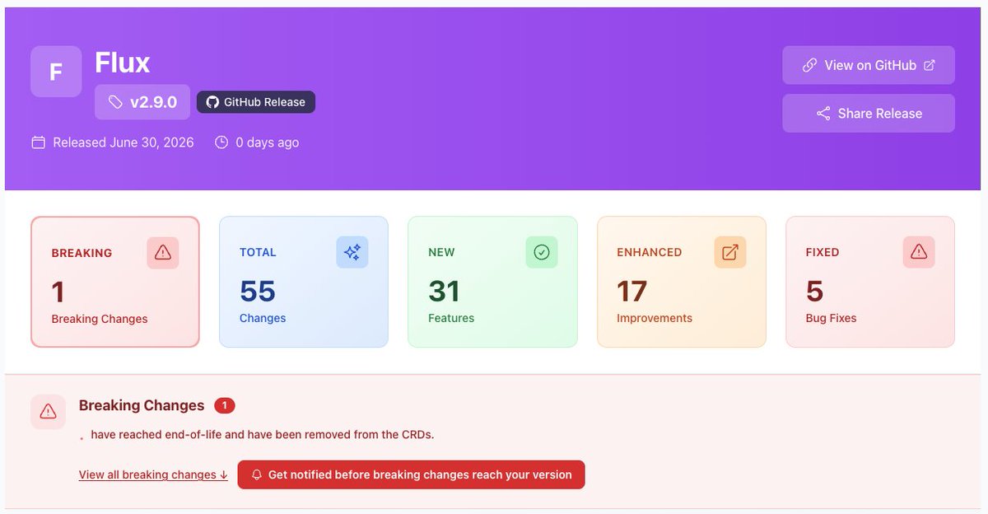
Task: Click the calendar icon beside release date
Action: point(38,143)
